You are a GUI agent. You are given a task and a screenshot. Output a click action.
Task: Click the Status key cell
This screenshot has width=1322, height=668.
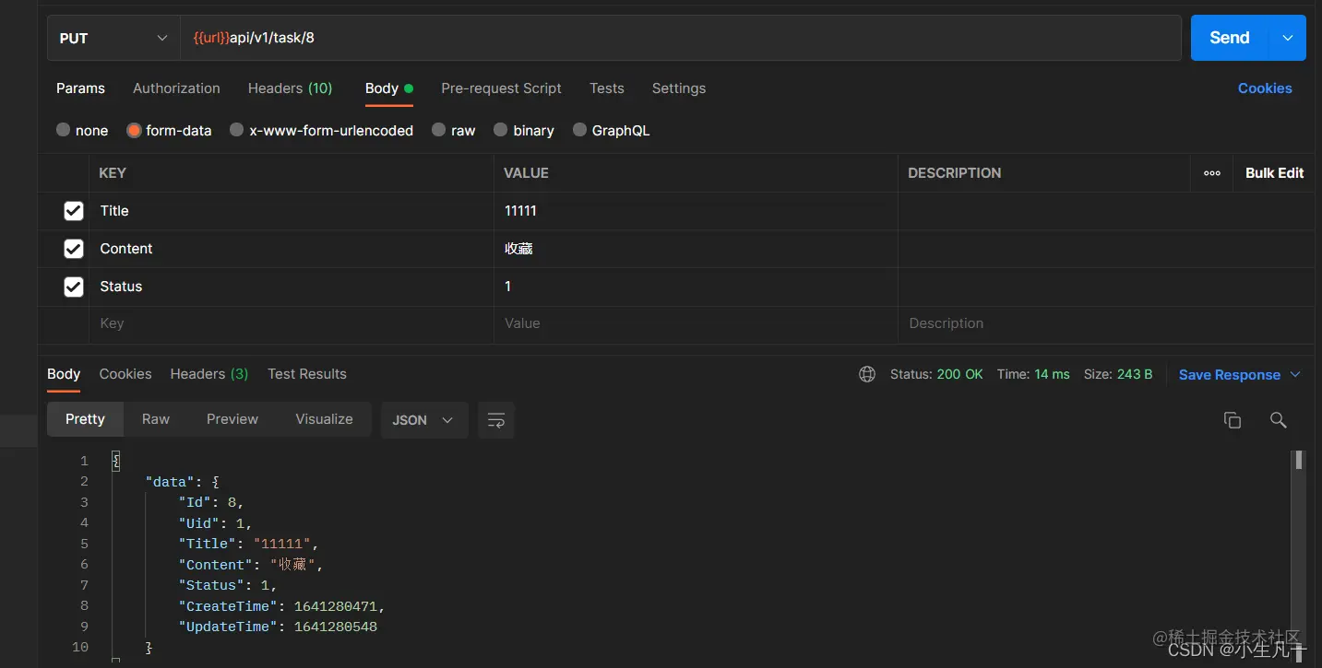point(292,287)
